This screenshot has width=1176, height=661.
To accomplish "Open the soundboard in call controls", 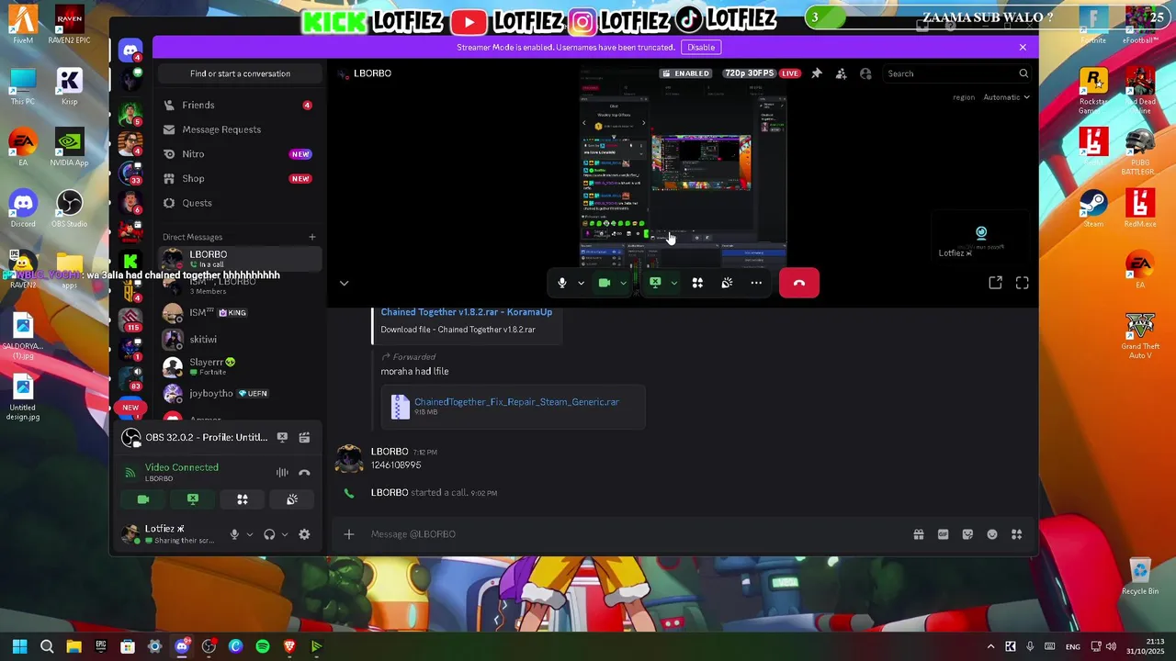I will coord(727,283).
